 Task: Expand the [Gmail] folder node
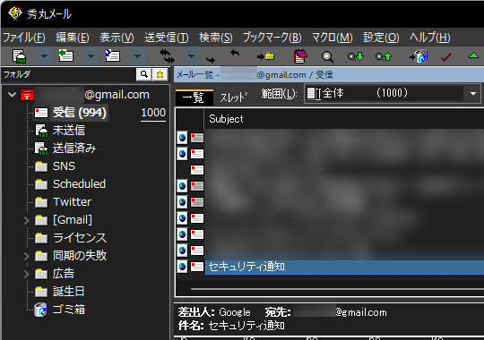[27, 220]
